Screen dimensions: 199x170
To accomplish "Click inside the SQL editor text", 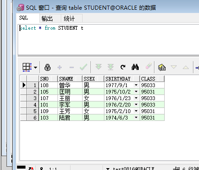I will [51, 28].
